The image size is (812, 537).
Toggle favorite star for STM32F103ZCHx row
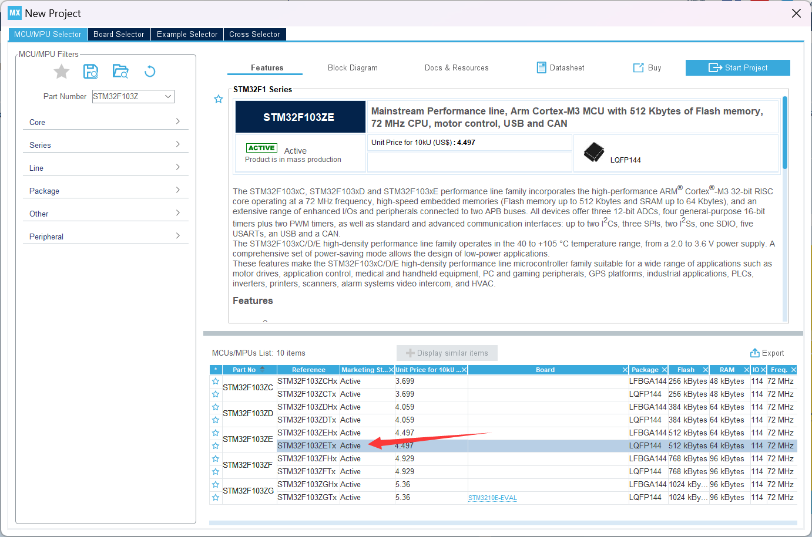[x=216, y=381]
